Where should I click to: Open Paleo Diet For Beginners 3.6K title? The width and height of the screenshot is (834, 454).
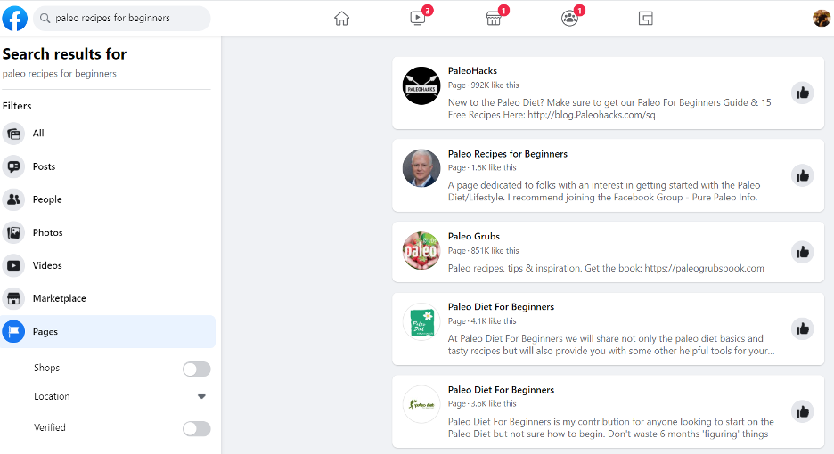pos(501,390)
